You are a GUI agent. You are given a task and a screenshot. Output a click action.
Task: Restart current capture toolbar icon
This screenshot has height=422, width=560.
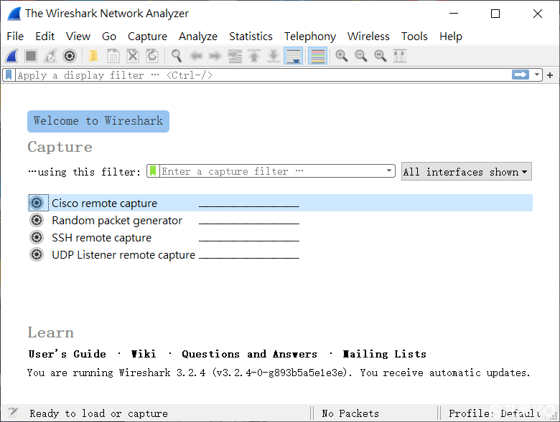(x=50, y=56)
